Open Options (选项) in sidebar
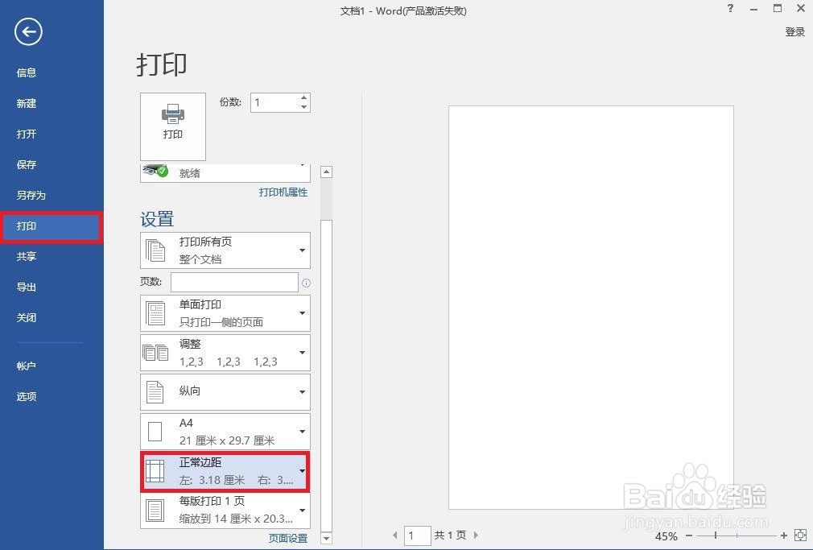 [27, 396]
